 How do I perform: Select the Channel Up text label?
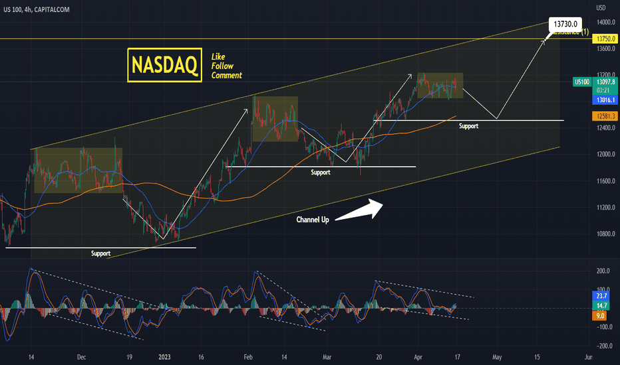point(313,220)
